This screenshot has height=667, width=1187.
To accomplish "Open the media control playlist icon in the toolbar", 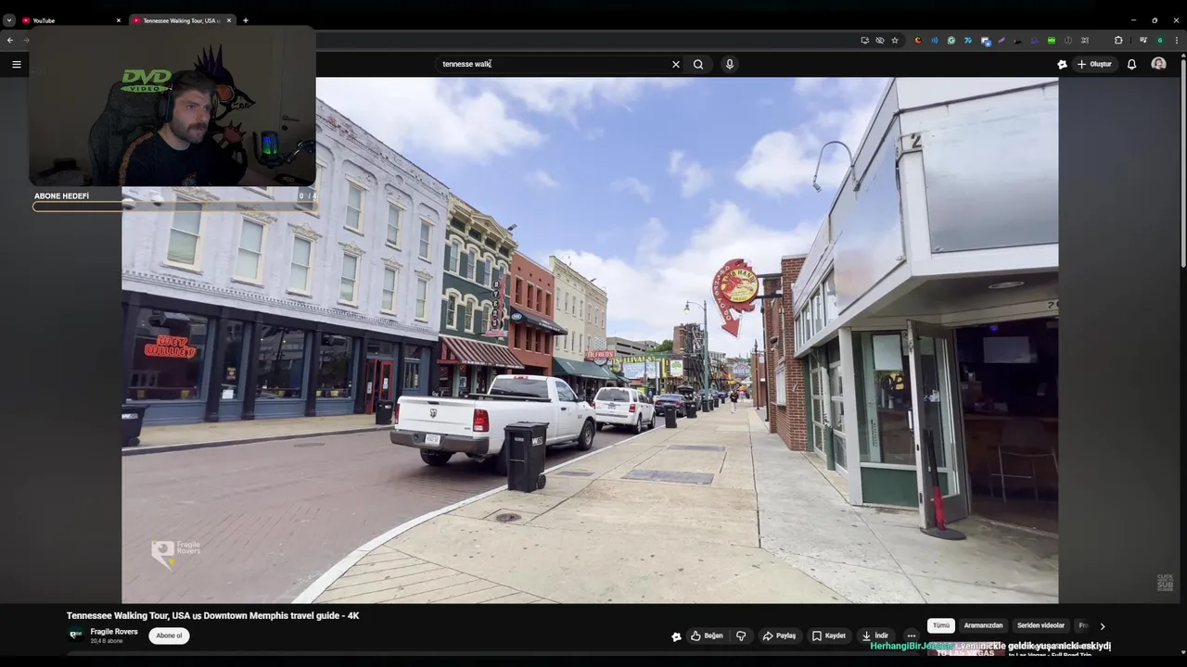I will point(1143,40).
